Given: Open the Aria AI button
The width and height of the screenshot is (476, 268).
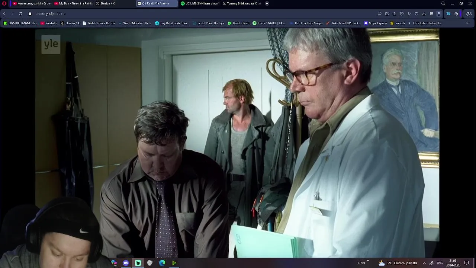Looking at the screenshot, I should [x=469, y=14].
